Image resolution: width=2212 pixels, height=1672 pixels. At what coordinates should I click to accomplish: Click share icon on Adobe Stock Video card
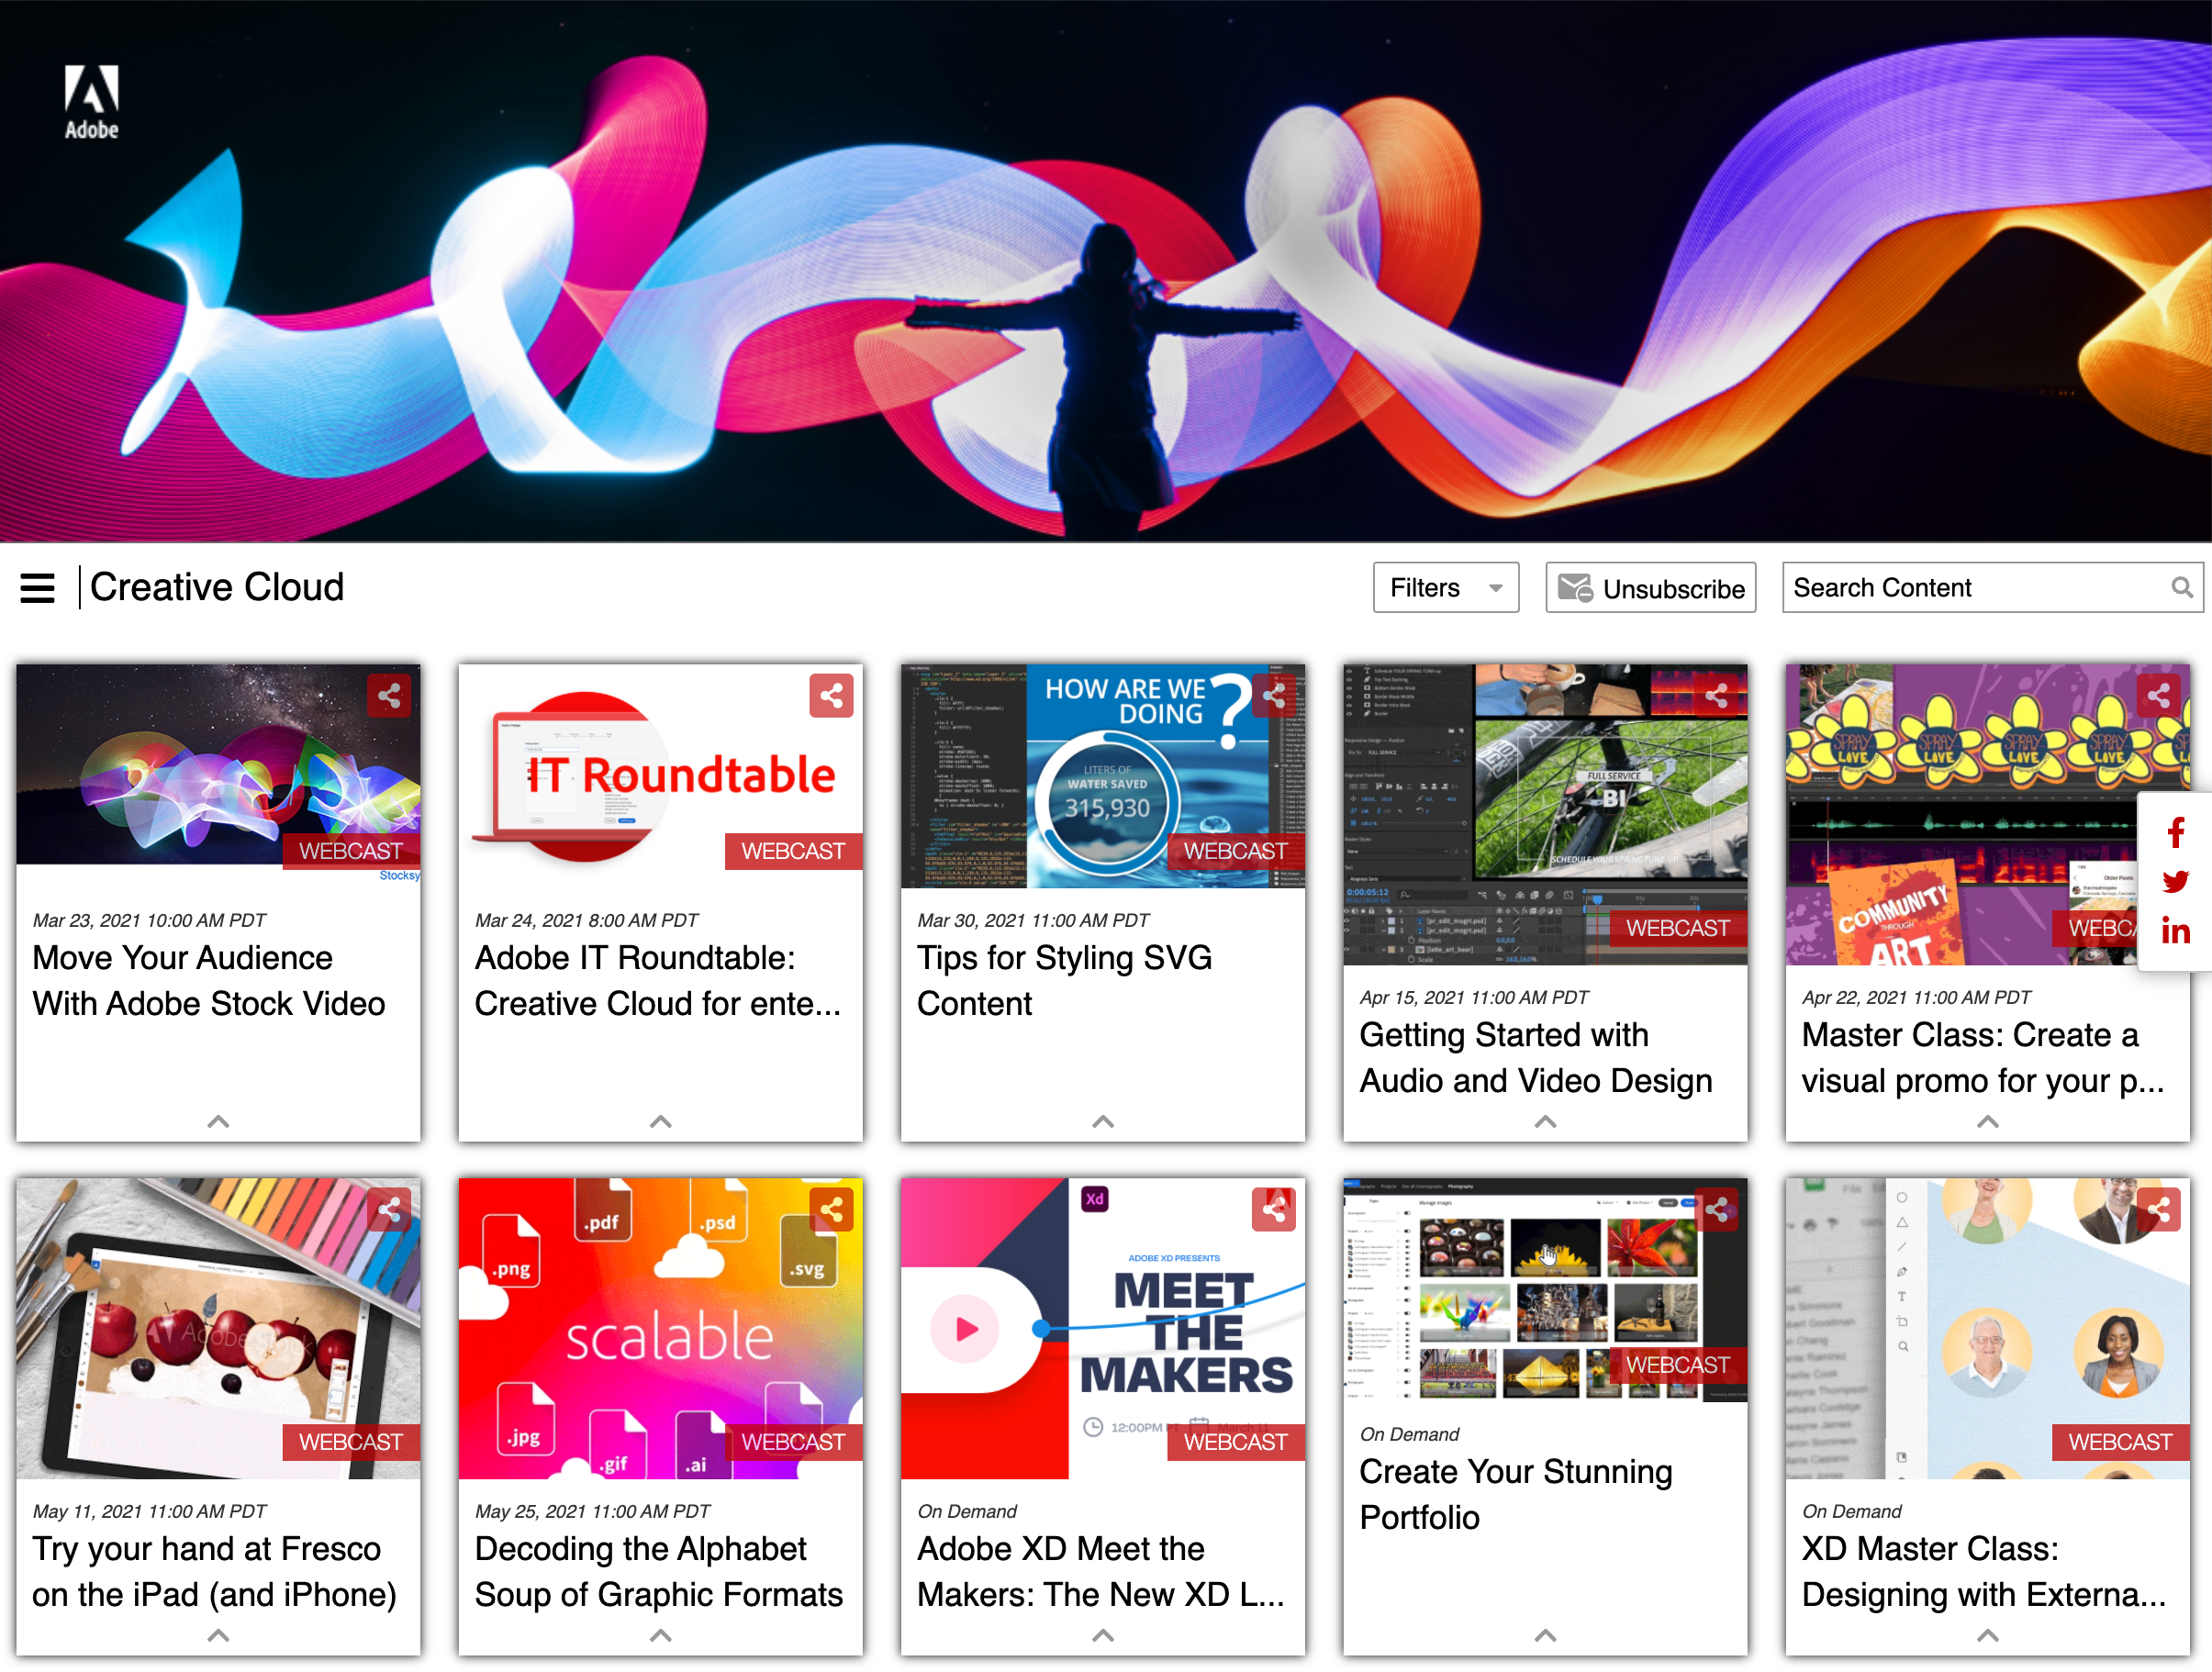(389, 696)
